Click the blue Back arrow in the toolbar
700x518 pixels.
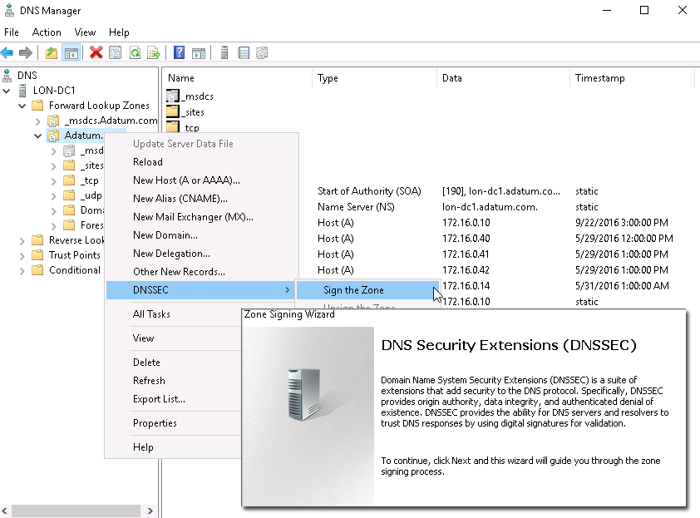(x=7, y=53)
